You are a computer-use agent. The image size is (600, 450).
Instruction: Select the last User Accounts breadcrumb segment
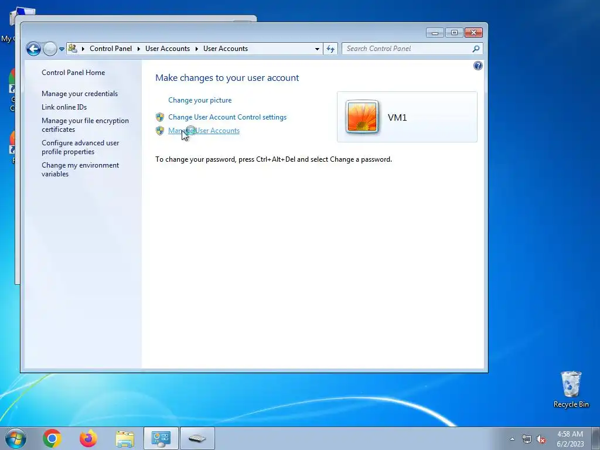(x=226, y=49)
